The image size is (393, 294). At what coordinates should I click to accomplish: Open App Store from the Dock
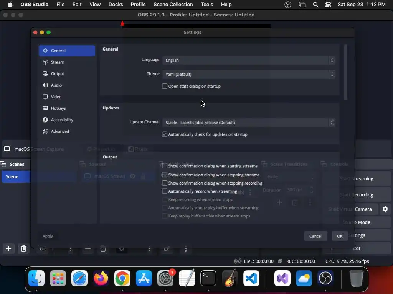click(144, 278)
